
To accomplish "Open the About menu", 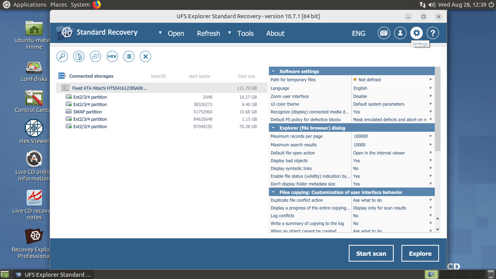I will tap(275, 33).
